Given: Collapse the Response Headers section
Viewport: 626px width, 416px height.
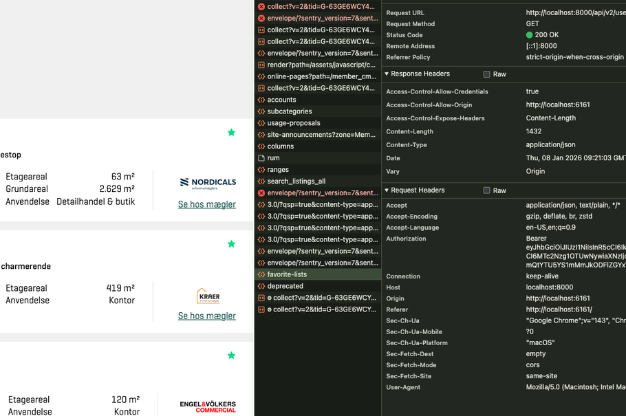Looking at the screenshot, I should 387,74.
